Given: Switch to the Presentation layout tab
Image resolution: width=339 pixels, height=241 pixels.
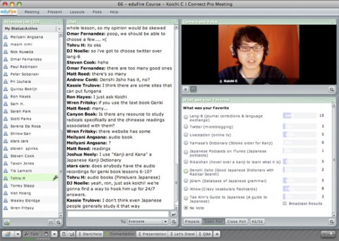Looking at the screenshot, I should pyautogui.click(x=153, y=234).
